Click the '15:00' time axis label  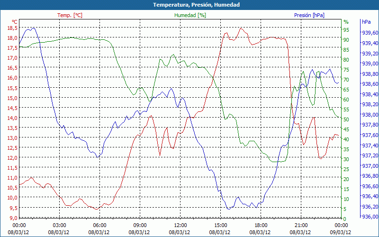tap(220, 226)
